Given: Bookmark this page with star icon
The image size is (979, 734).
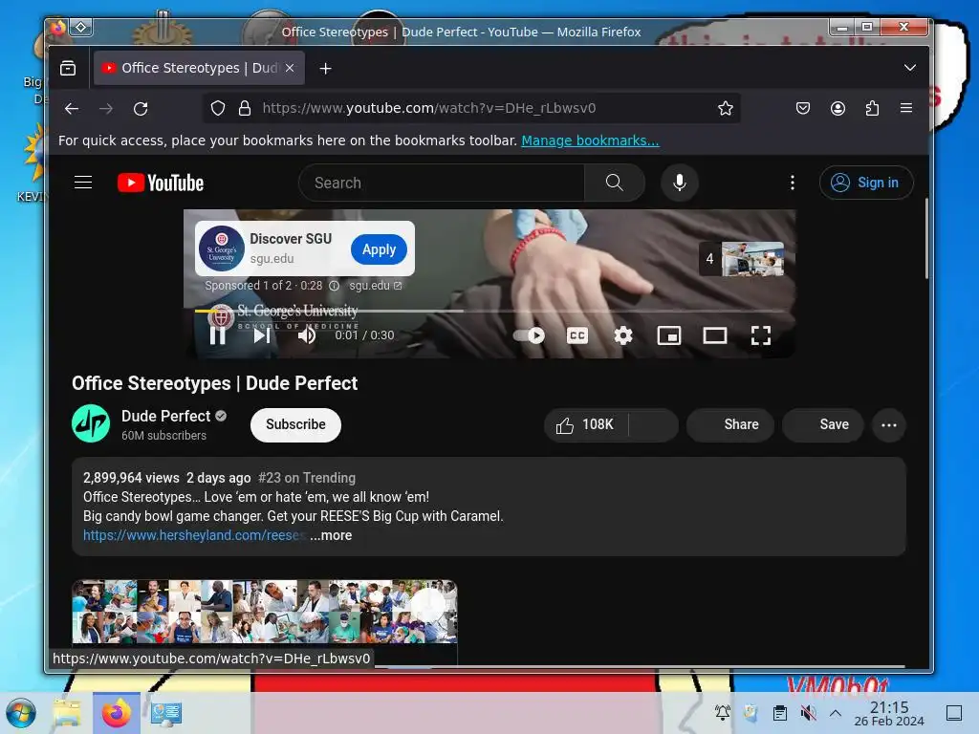Looking at the screenshot, I should (x=725, y=109).
